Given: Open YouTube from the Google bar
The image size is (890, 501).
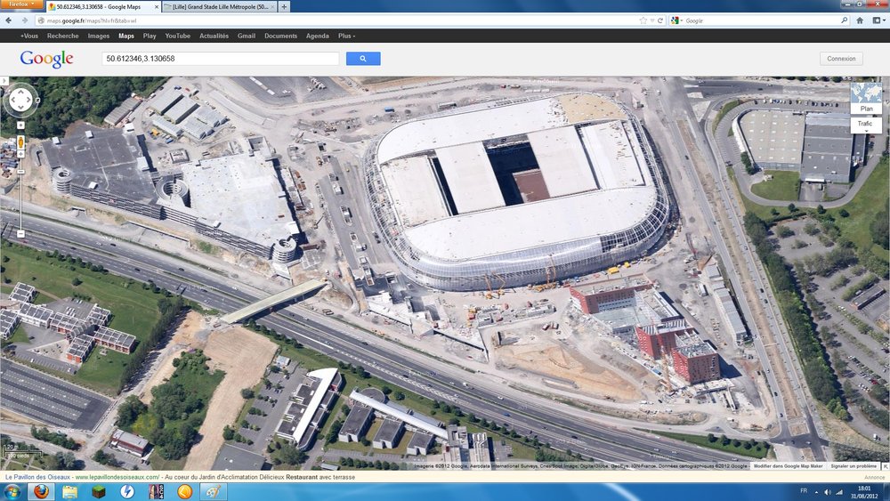Looking at the screenshot, I should coord(177,36).
